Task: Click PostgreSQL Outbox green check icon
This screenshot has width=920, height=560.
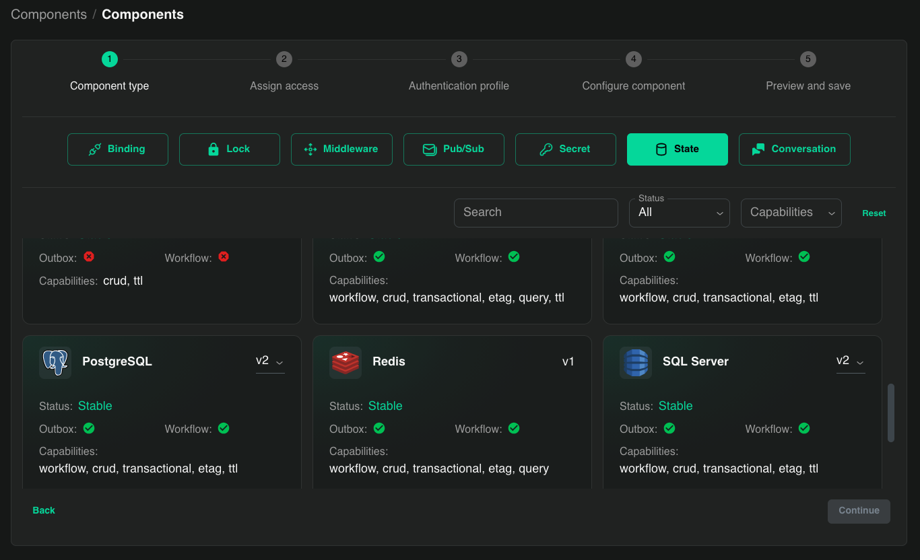Action: (x=89, y=428)
